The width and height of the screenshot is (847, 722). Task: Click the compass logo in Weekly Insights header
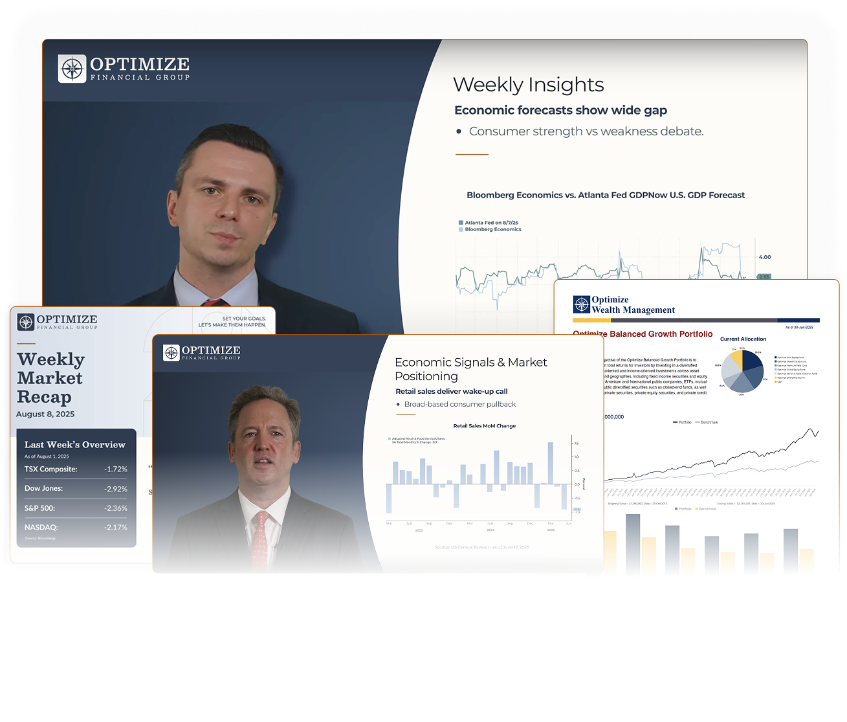tap(72, 69)
